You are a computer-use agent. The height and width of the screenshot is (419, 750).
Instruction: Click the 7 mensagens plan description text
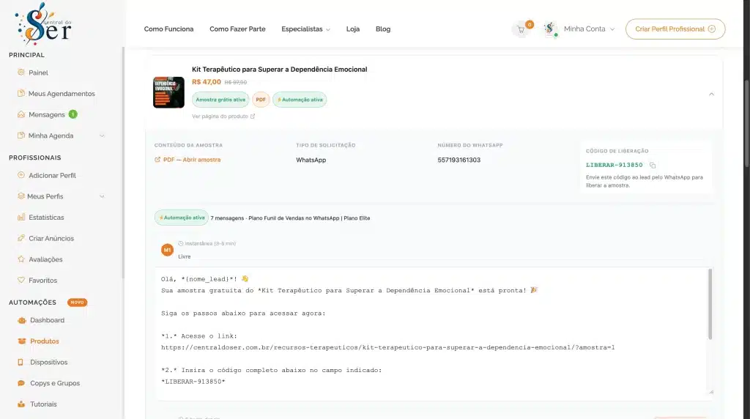click(x=290, y=218)
